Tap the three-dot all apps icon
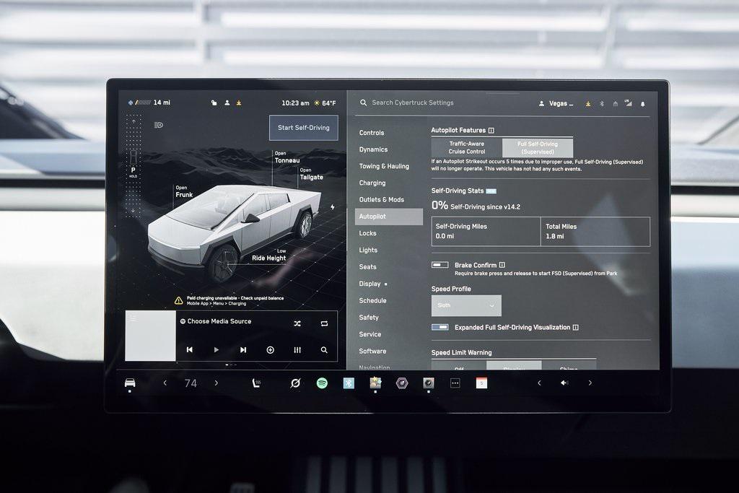The image size is (739, 493). point(455,383)
